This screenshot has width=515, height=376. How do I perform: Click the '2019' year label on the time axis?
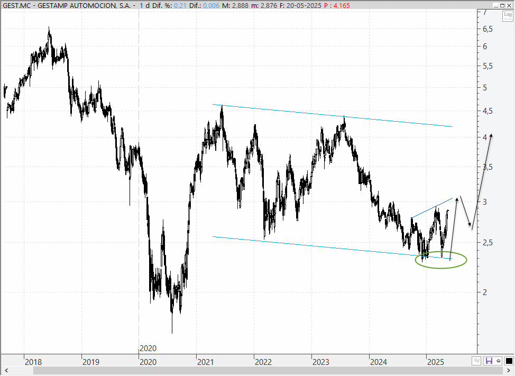pyautogui.click(x=90, y=362)
